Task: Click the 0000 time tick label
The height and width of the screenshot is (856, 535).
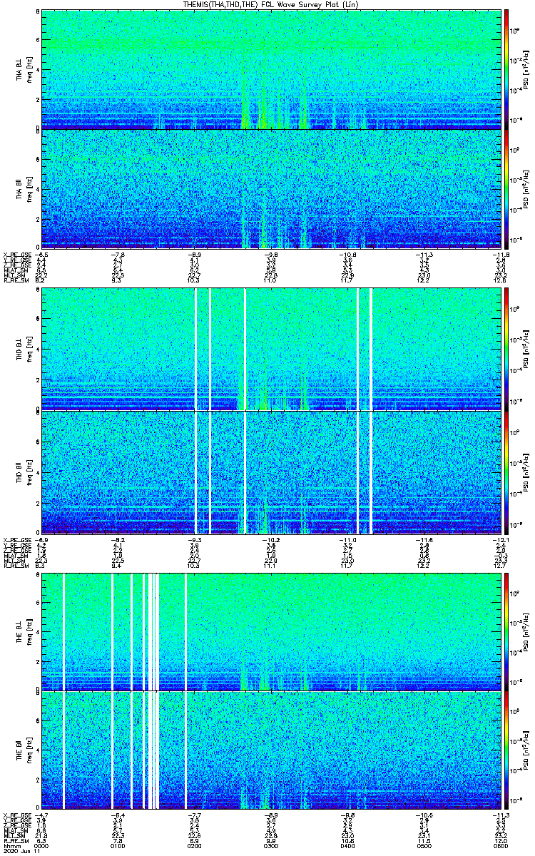Action: click(41, 845)
